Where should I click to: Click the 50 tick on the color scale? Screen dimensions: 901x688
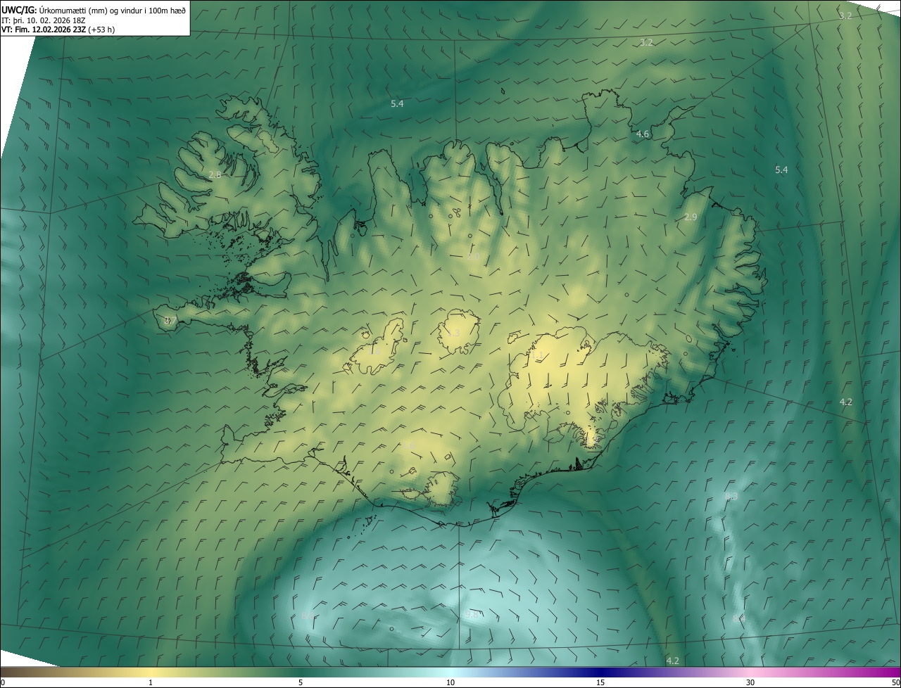tap(895, 682)
